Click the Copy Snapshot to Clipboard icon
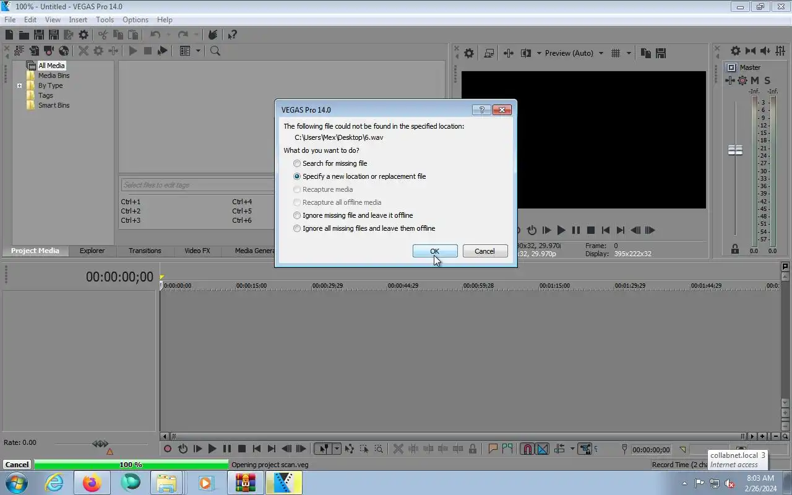 (646, 53)
